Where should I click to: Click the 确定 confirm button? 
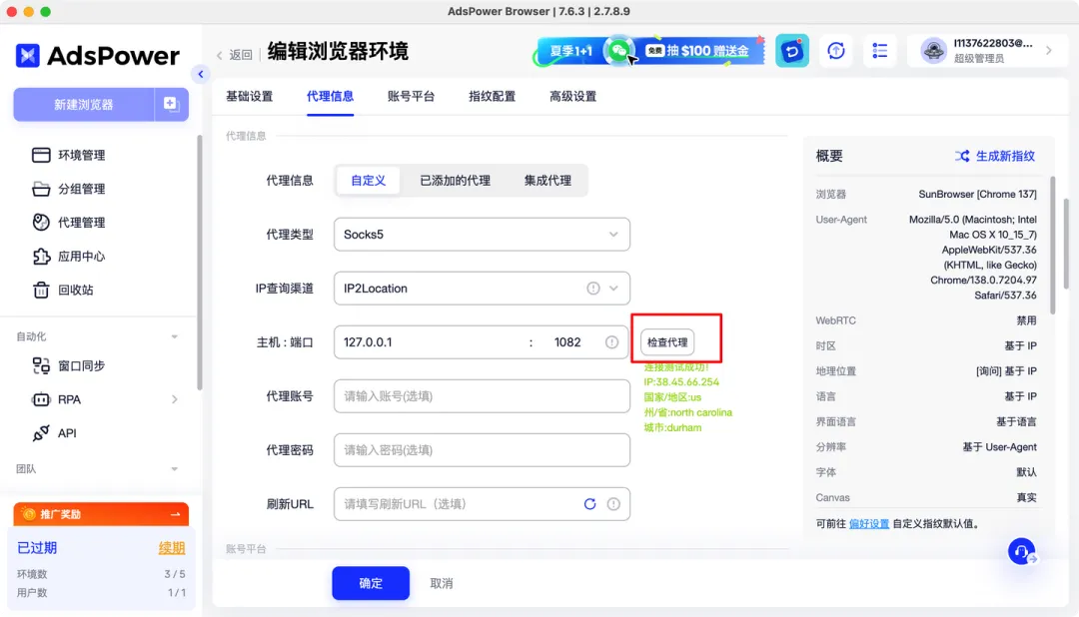click(371, 583)
